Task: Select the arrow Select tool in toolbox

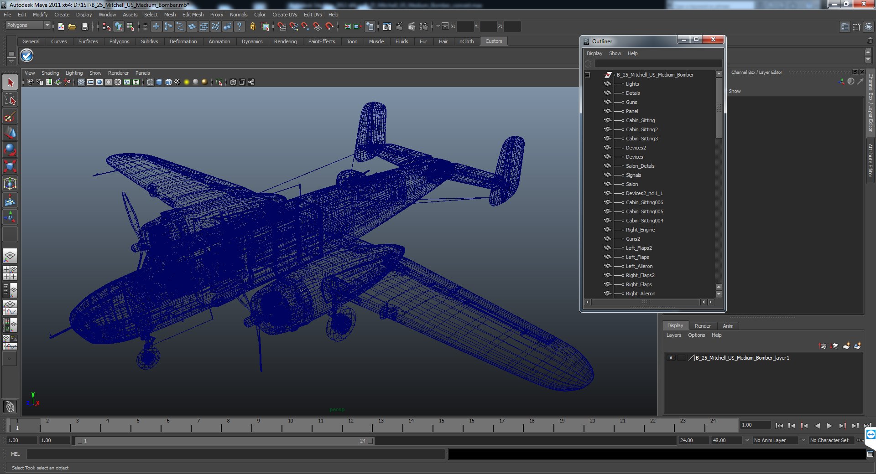Action: click(10, 82)
